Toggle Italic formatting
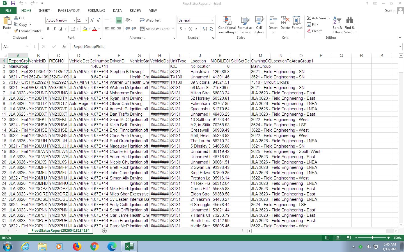This screenshot has height=252, width=404. click(x=54, y=29)
